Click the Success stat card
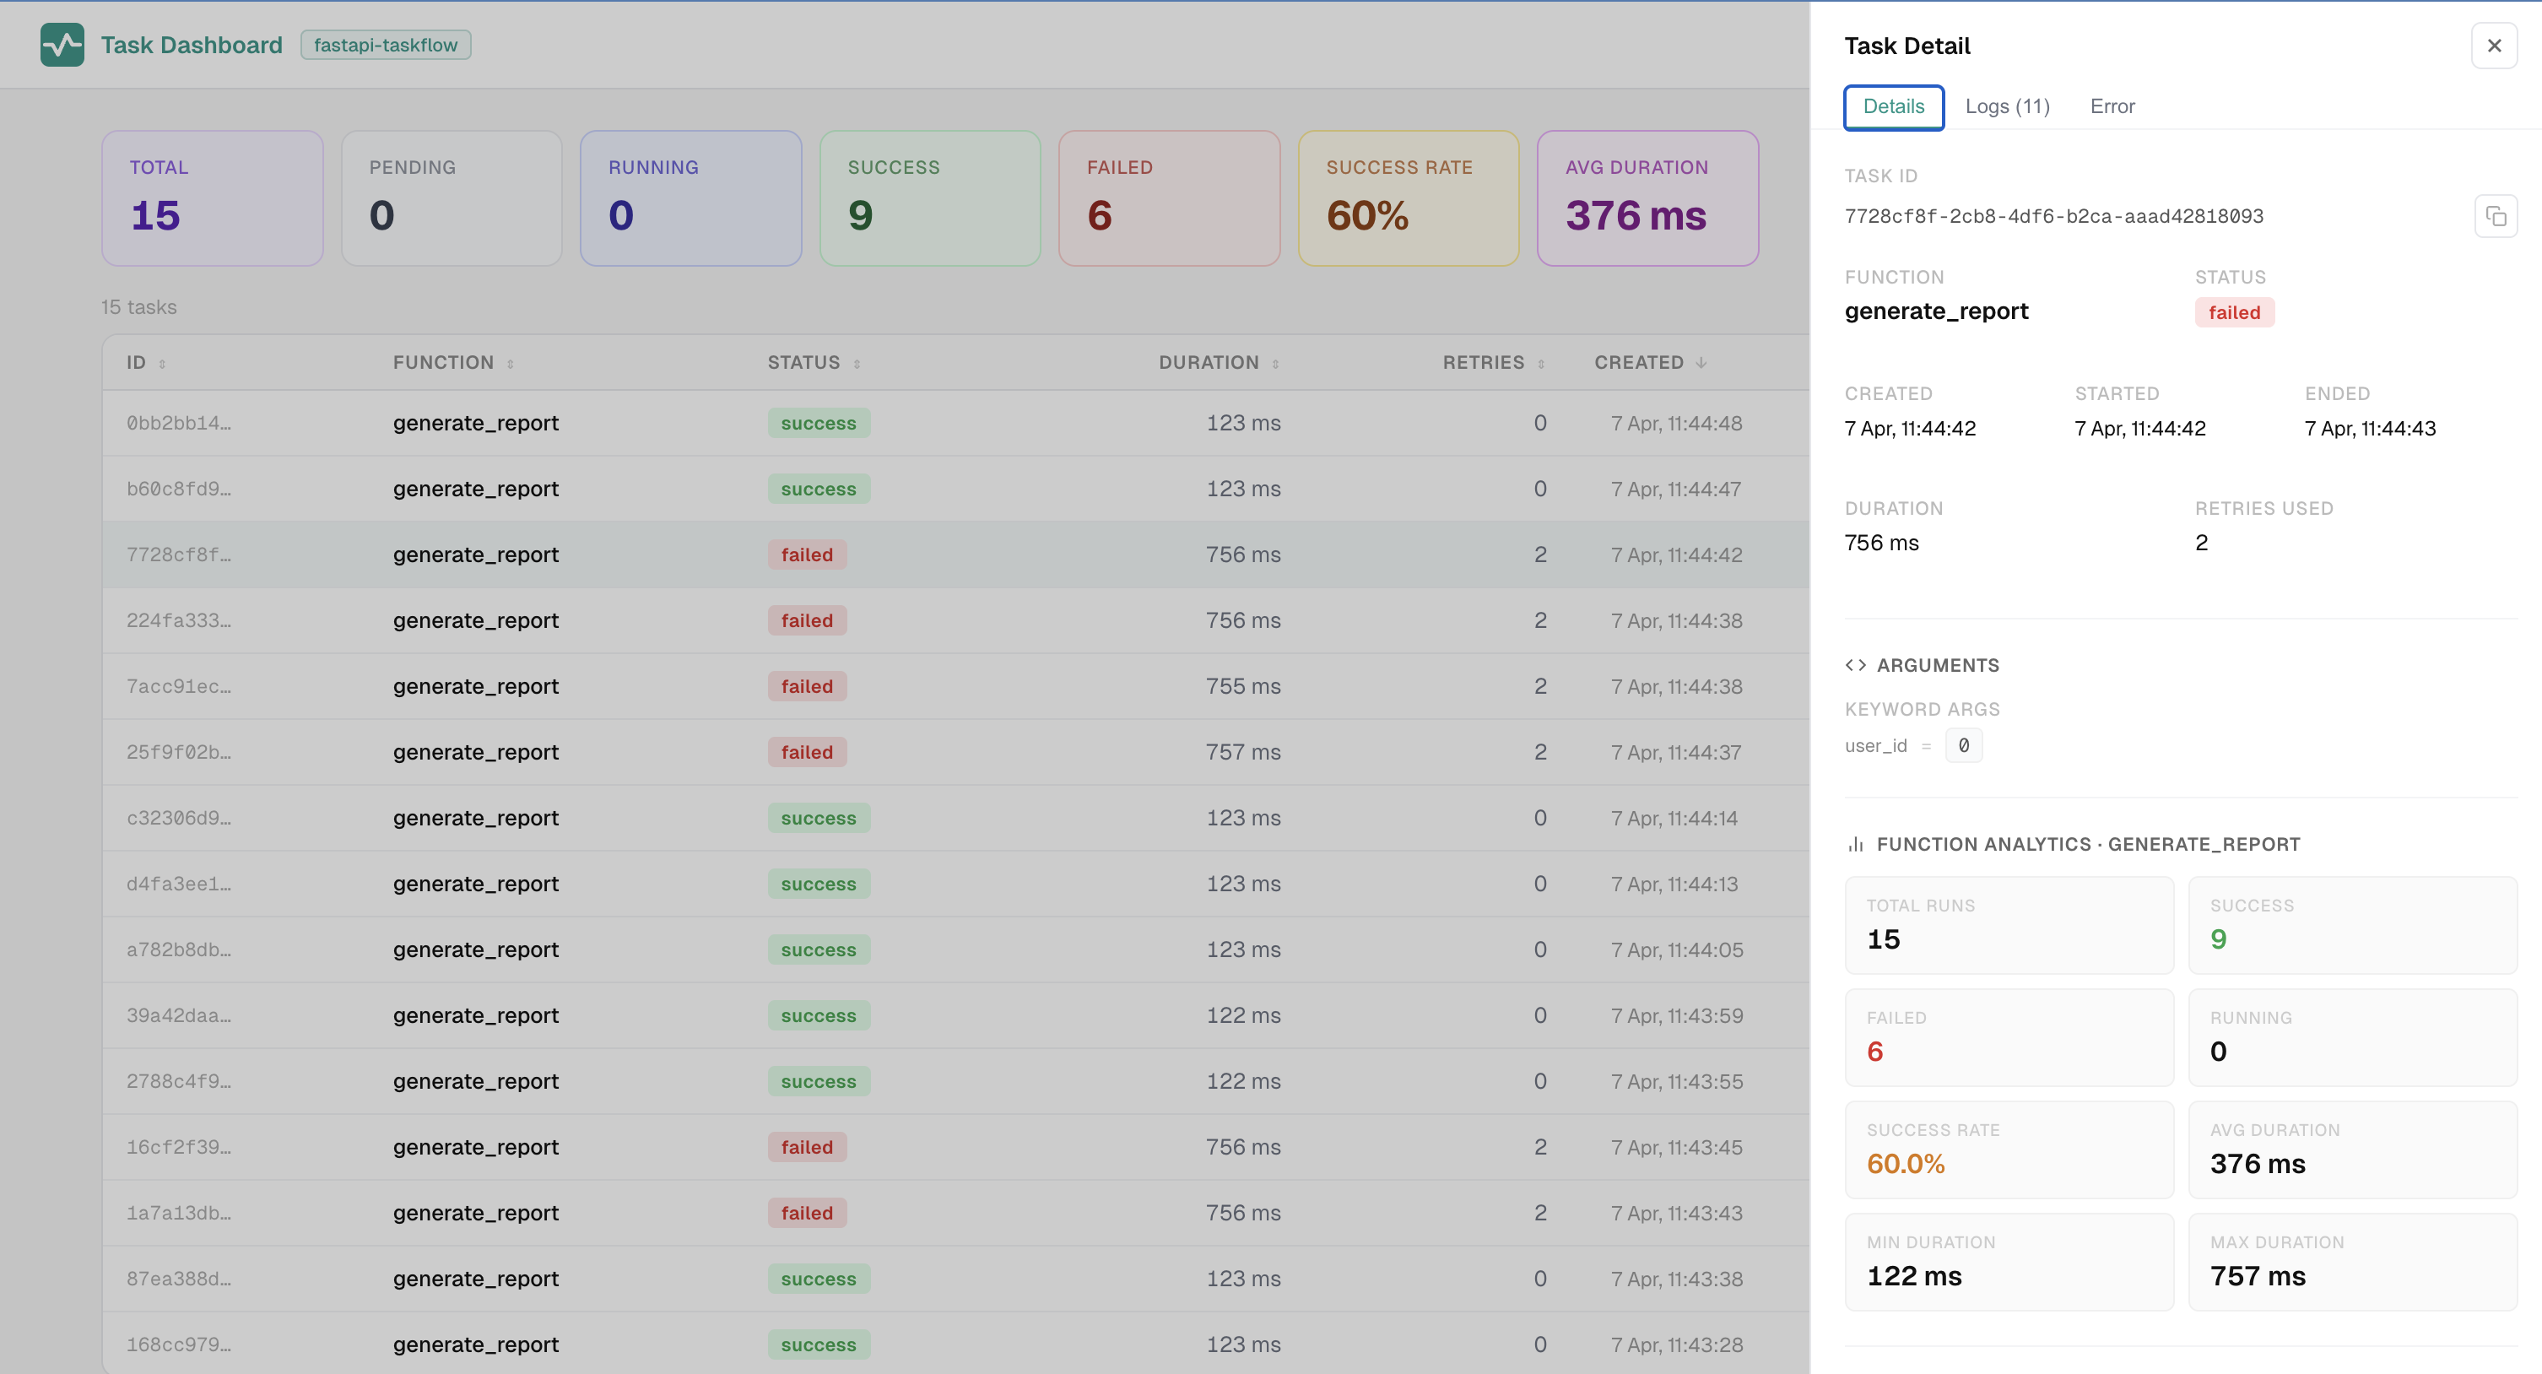This screenshot has width=2542, height=1374. pyautogui.click(x=929, y=197)
